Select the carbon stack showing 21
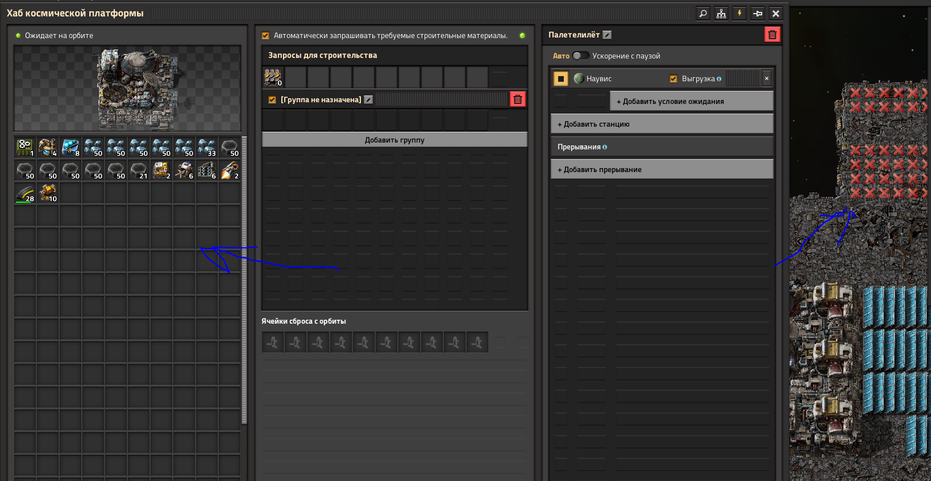This screenshot has height=481, width=931. coord(139,170)
